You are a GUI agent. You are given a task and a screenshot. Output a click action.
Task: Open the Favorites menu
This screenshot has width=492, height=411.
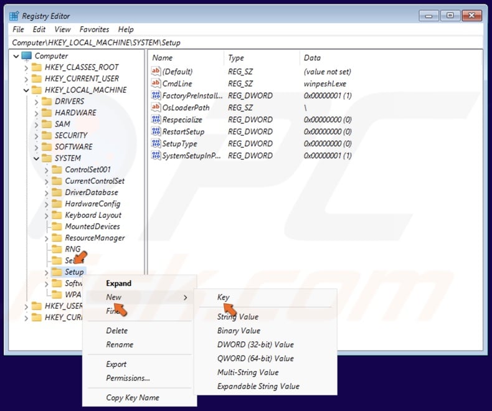[x=95, y=29]
